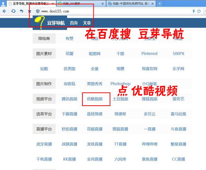206x170 pixels.
Task: Switch to the 优酷_360搜索 tab
Action: point(81,4)
